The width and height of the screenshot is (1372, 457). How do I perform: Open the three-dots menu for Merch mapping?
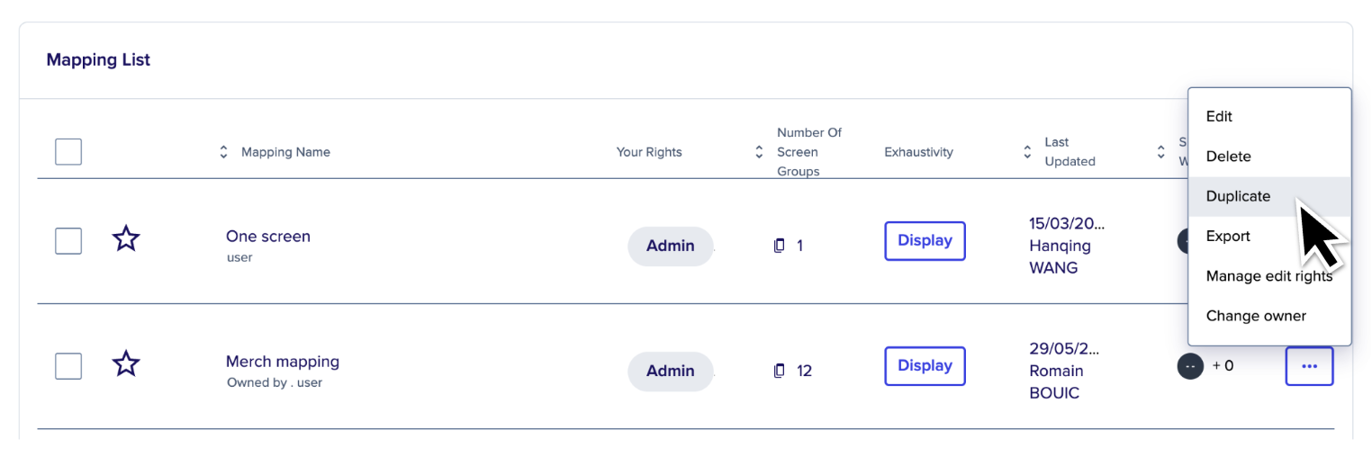(1309, 366)
